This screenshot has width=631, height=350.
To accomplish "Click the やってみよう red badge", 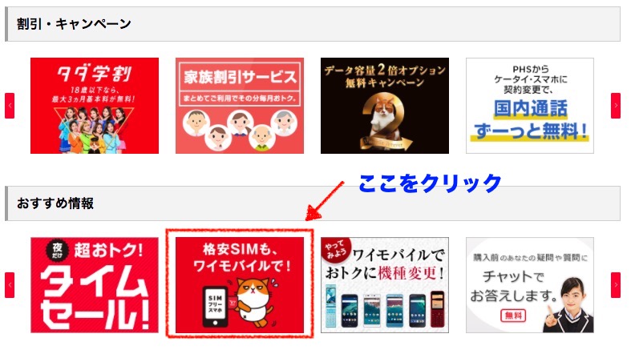I will click(x=336, y=249).
